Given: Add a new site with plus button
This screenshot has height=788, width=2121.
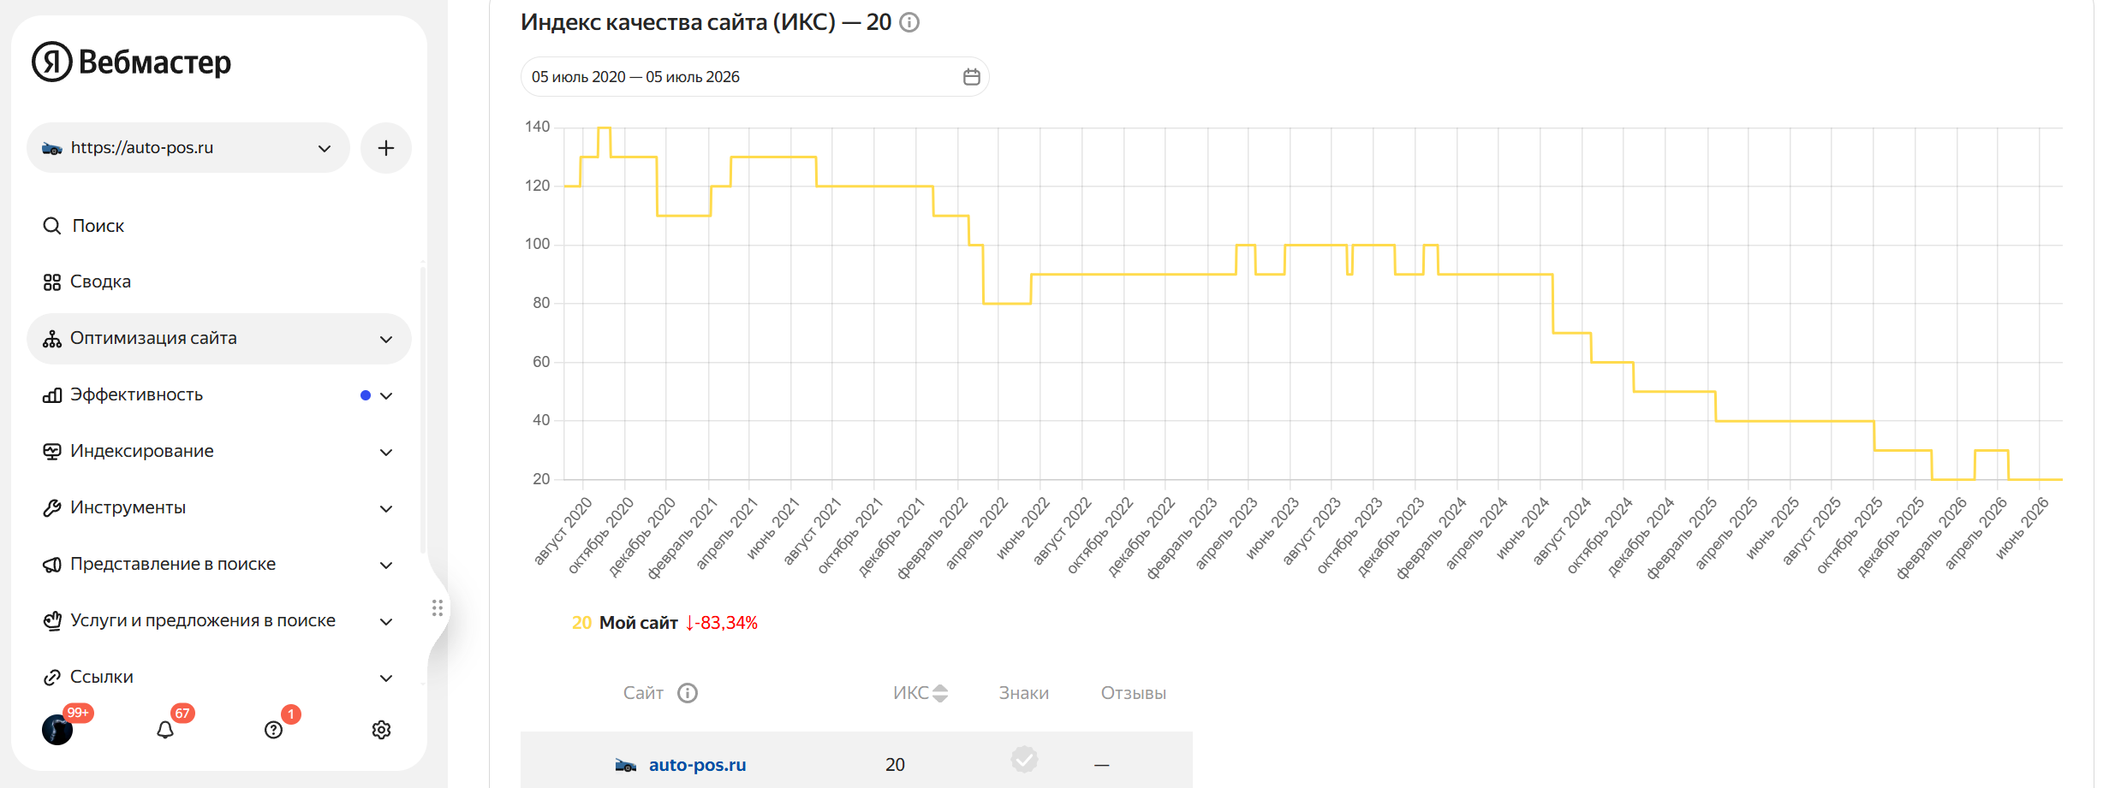Looking at the screenshot, I should coord(386,148).
